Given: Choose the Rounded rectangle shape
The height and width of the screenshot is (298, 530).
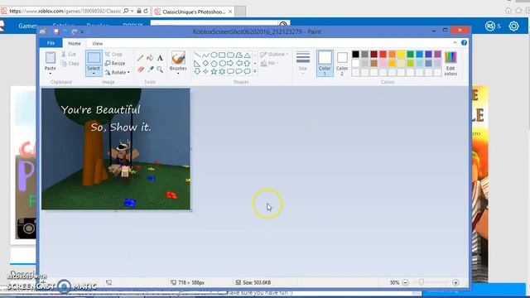Looking at the screenshot, I should (230, 55).
